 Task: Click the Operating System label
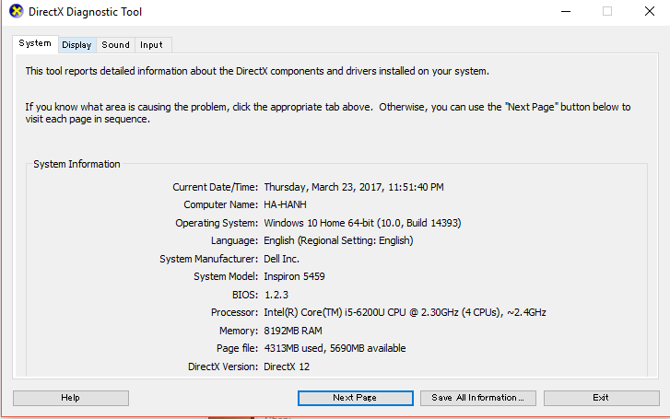pyautogui.click(x=217, y=223)
